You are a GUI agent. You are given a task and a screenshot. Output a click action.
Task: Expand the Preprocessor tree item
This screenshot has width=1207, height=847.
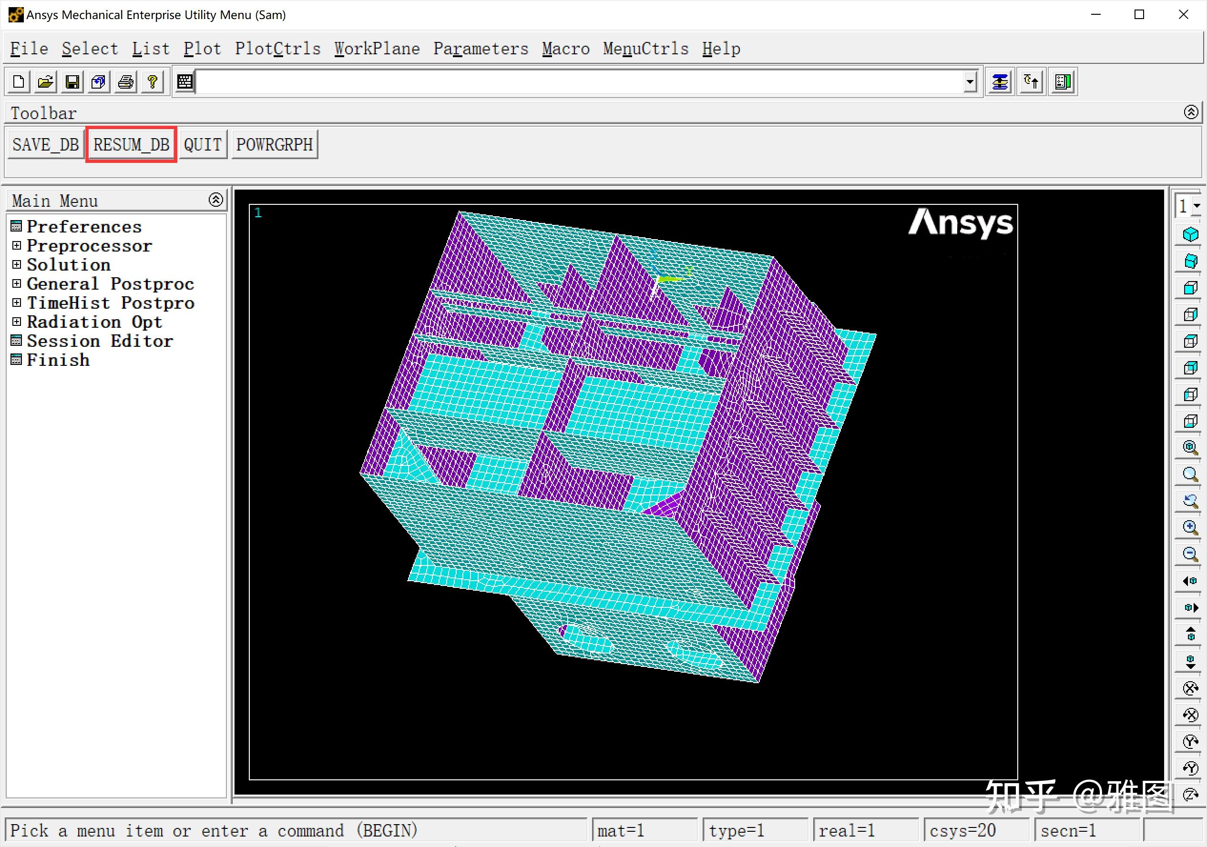pos(16,245)
